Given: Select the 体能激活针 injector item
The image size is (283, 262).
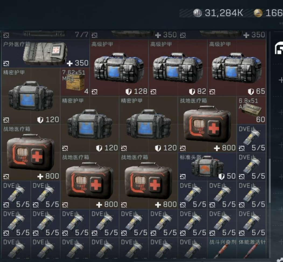Looking at the screenshot, I should pyautogui.click(x=251, y=248).
